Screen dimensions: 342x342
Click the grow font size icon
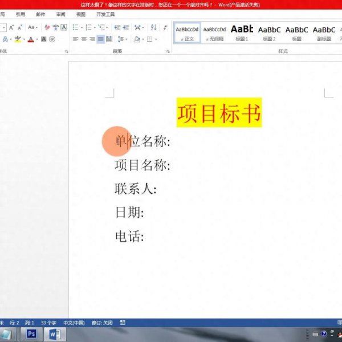pyautogui.click(x=11, y=27)
